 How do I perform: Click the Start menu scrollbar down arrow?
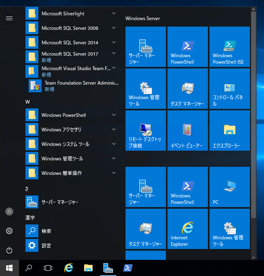[254, 257]
